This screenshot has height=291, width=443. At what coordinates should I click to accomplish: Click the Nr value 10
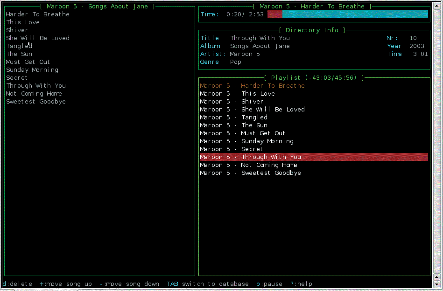point(413,38)
